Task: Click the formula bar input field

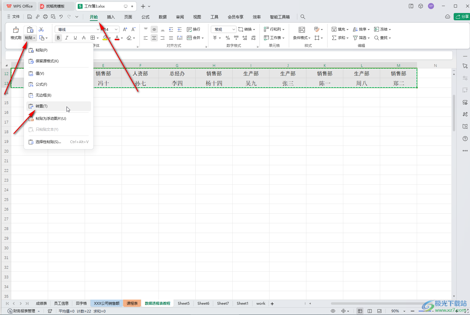Action: [x=229, y=56]
